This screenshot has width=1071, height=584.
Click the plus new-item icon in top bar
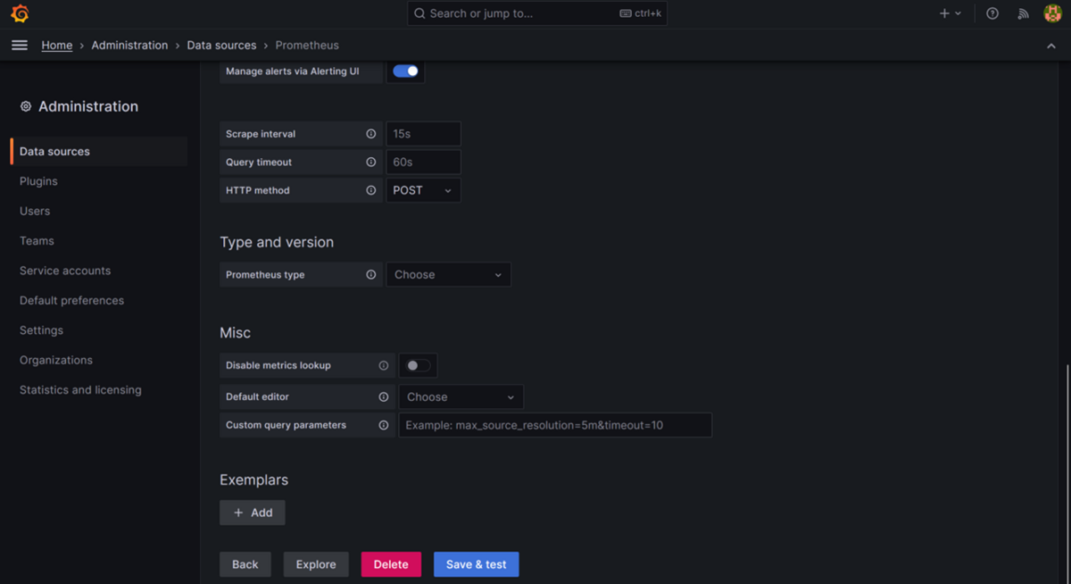(944, 13)
